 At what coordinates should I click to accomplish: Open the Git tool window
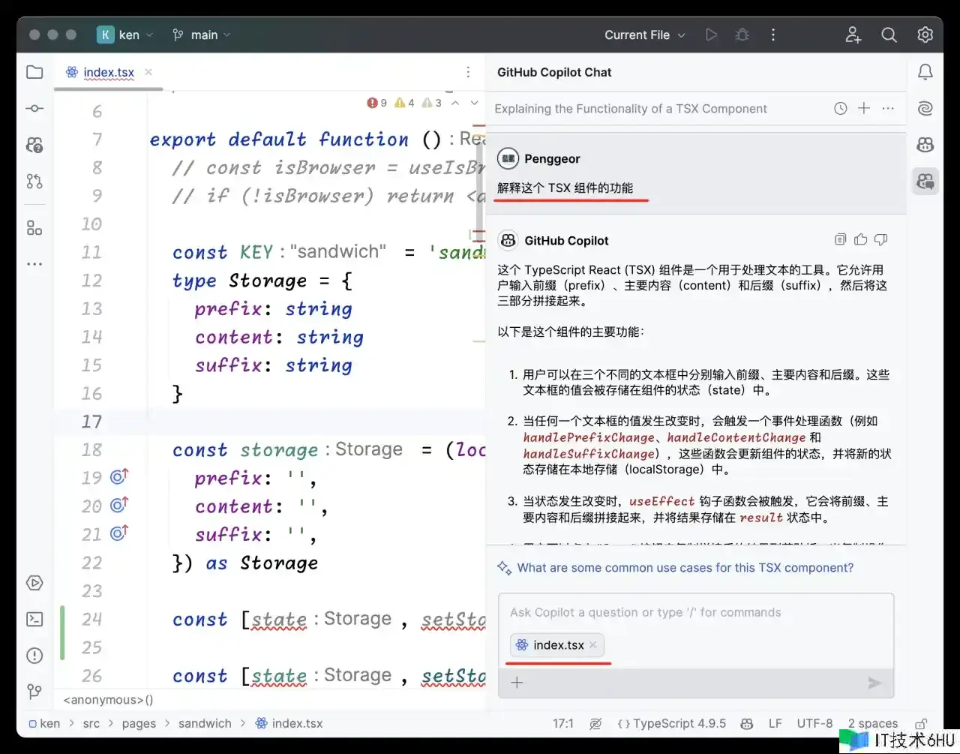coord(34,691)
